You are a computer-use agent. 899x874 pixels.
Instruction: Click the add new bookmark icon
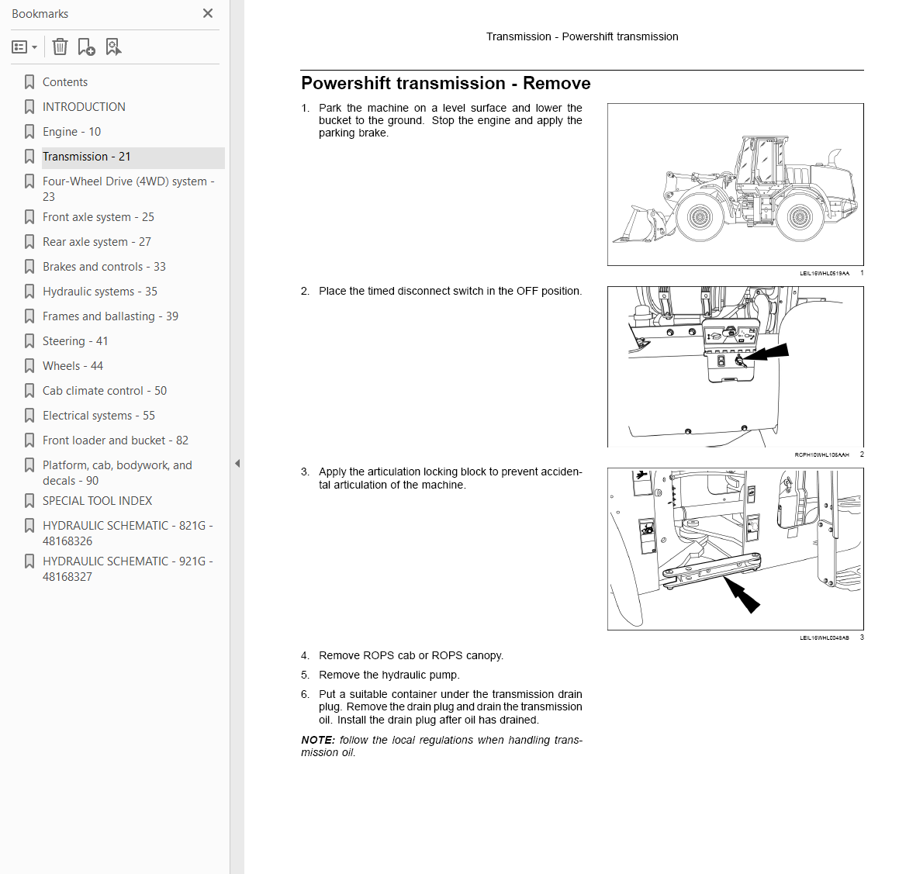tap(86, 47)
